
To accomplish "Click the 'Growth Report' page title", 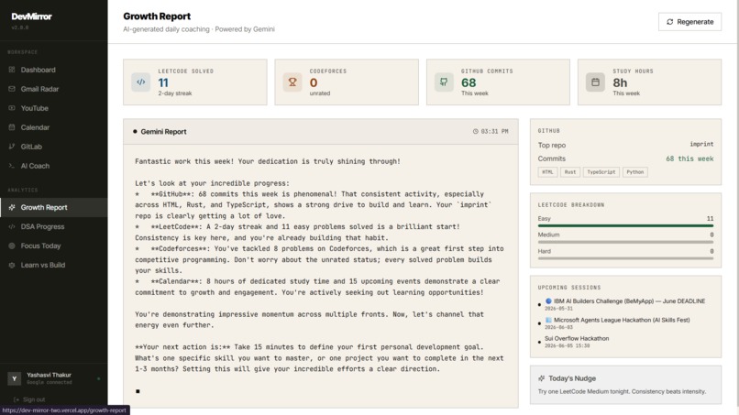I will tap(157, 16).
